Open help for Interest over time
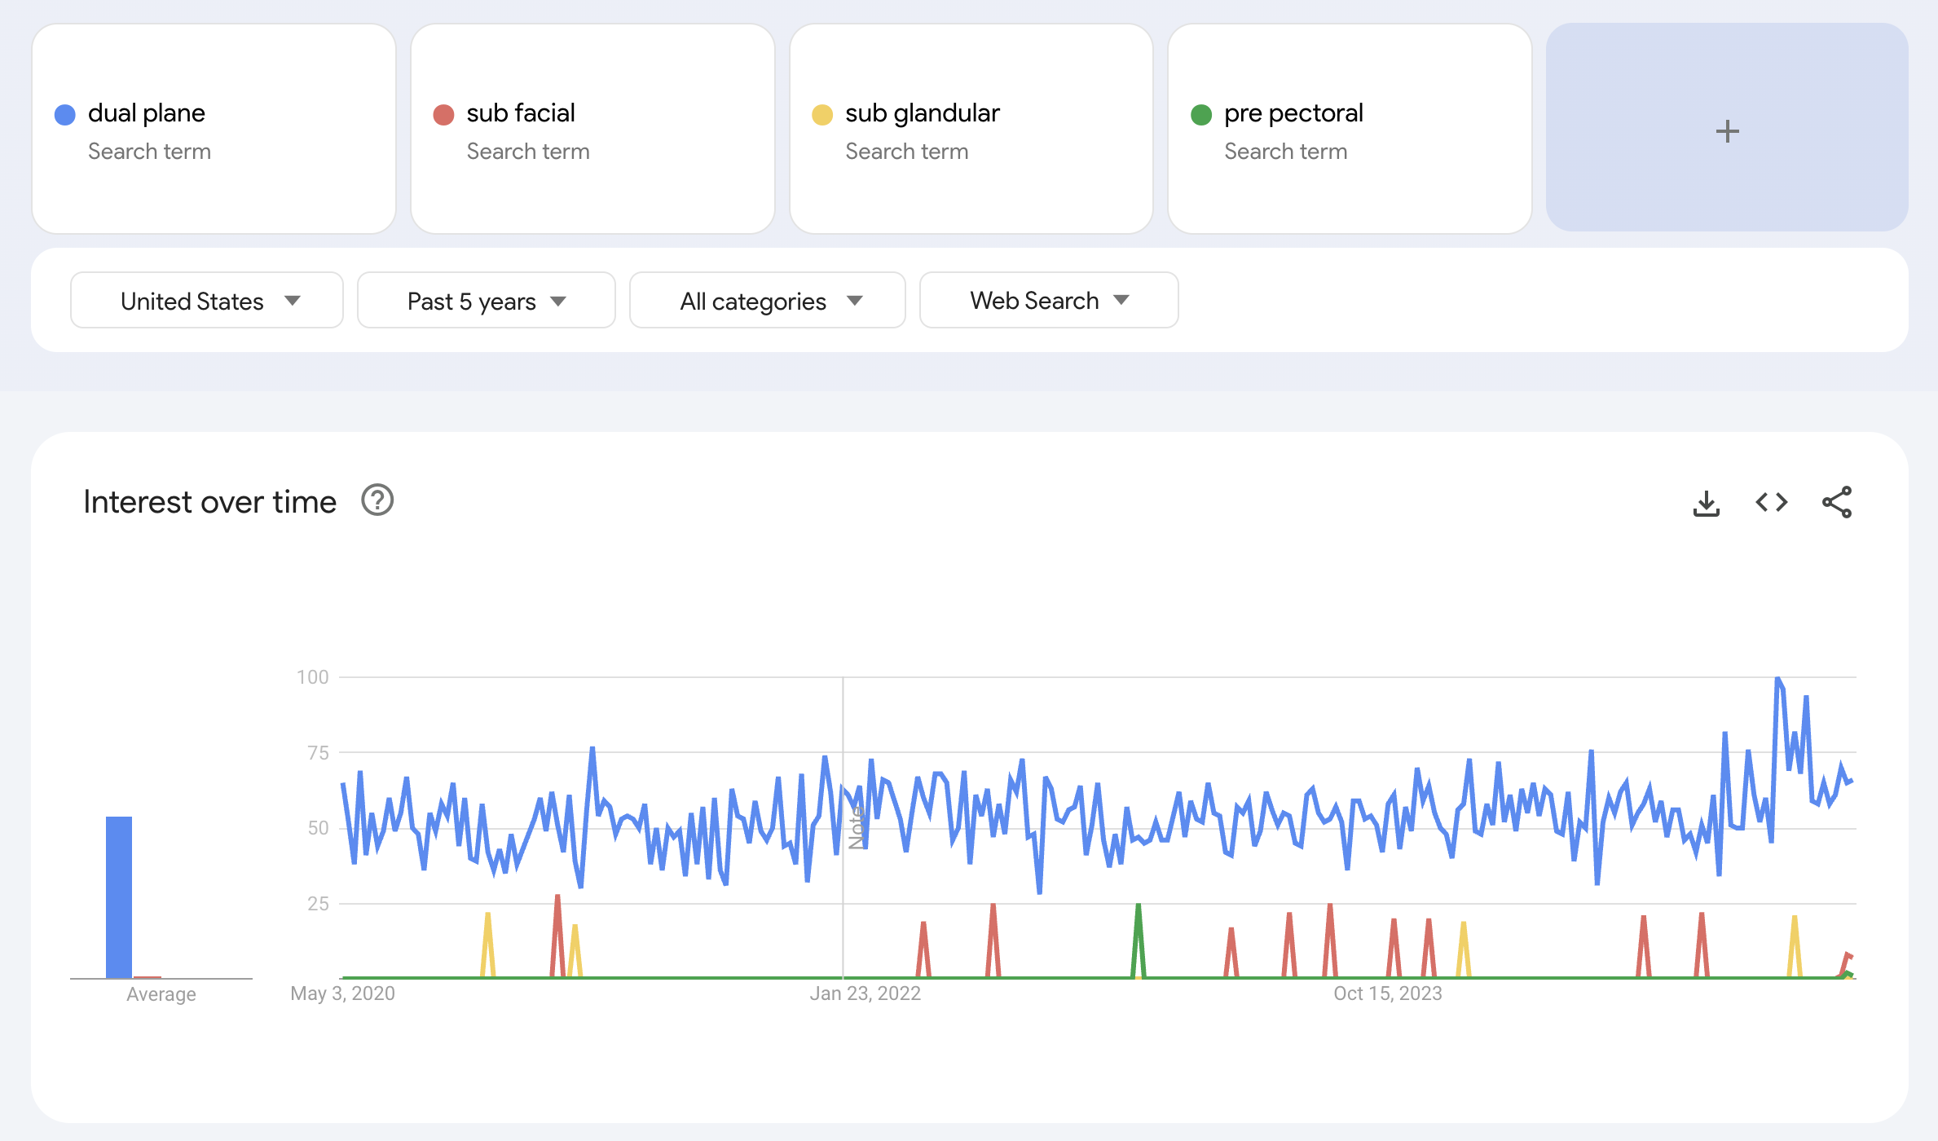This screenshot has height=1141, width=1938. pyautogui.click(x=377, y=500)
